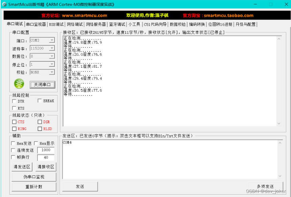This screenshot has height=197, width=291.
Task: Open the 网络服务器 tab
Action: (x=96, y=24)
